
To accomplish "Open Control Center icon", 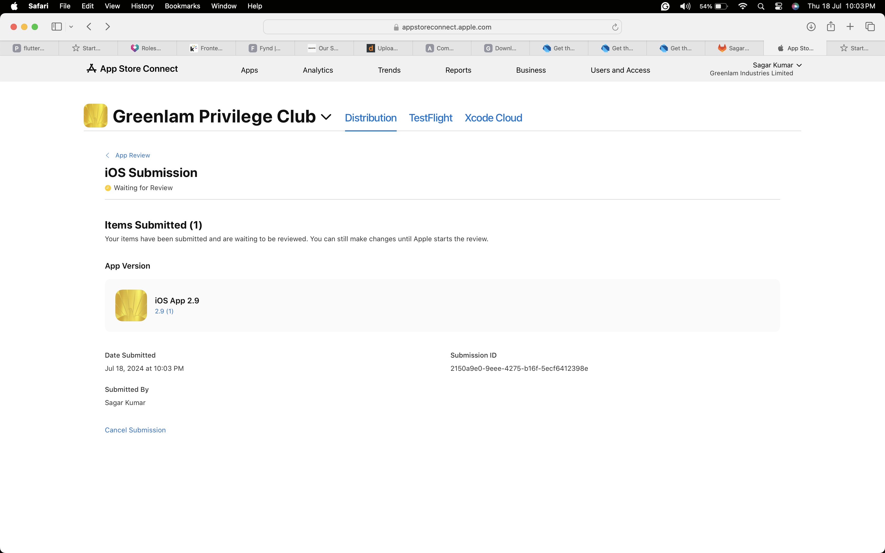I will pos(778,6).
